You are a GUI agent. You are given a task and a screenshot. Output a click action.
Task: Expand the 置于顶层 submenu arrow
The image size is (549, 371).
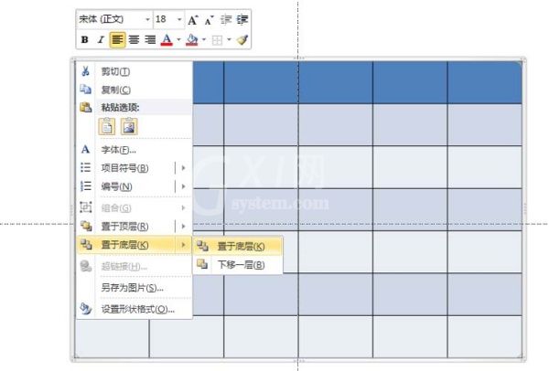[183, 227]
